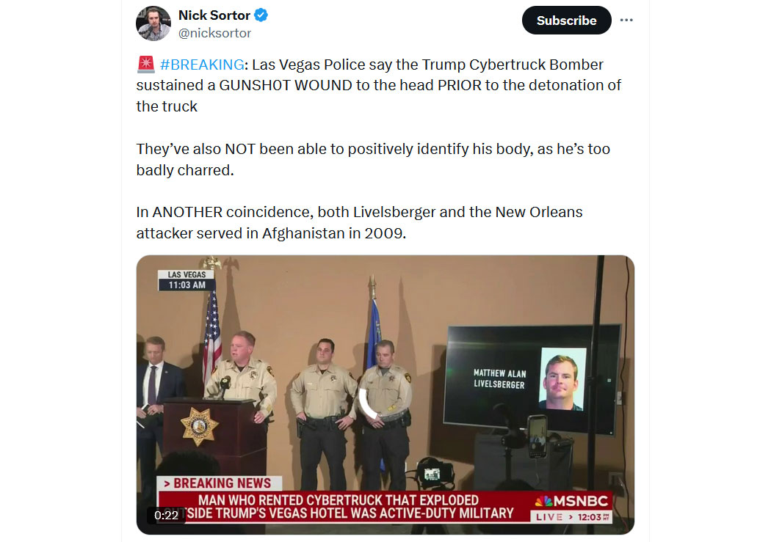Play the MSNBC press conference video
Screen dimensions: 771x542
(385, 395)
